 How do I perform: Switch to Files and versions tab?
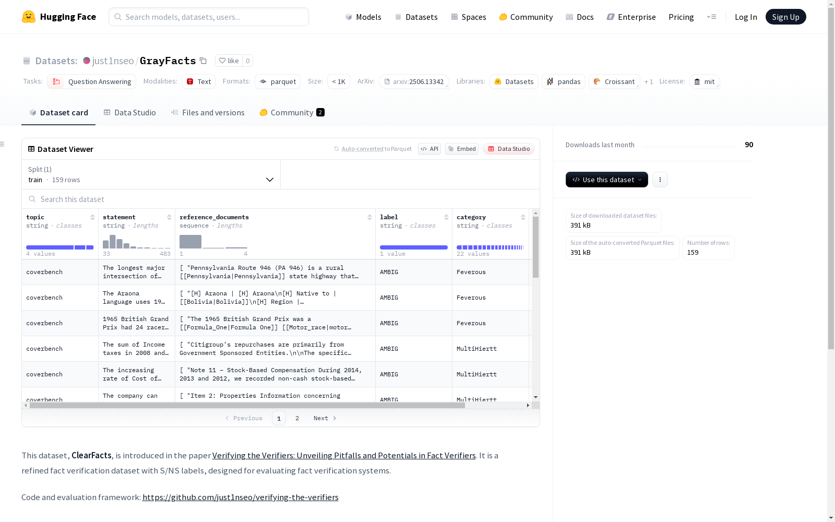tap(208, 112)
